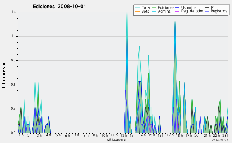232x143 pixels.
Task: Click the 0.0 y-axis value
Action: (x=14, y=133)
